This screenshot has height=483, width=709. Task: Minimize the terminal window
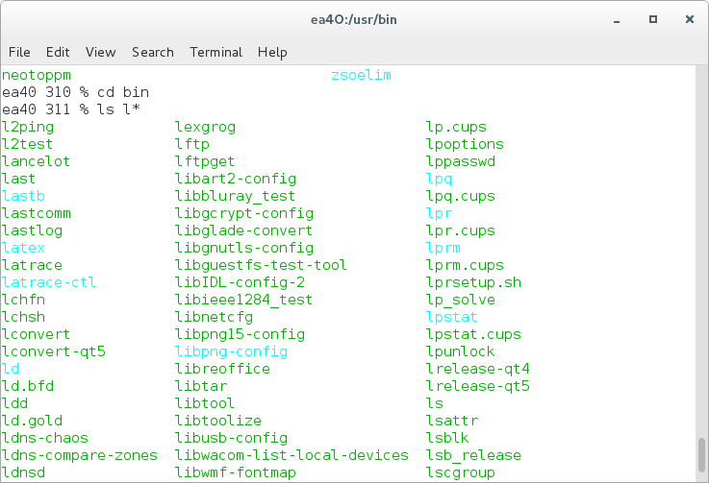click(x=617, y=20)
